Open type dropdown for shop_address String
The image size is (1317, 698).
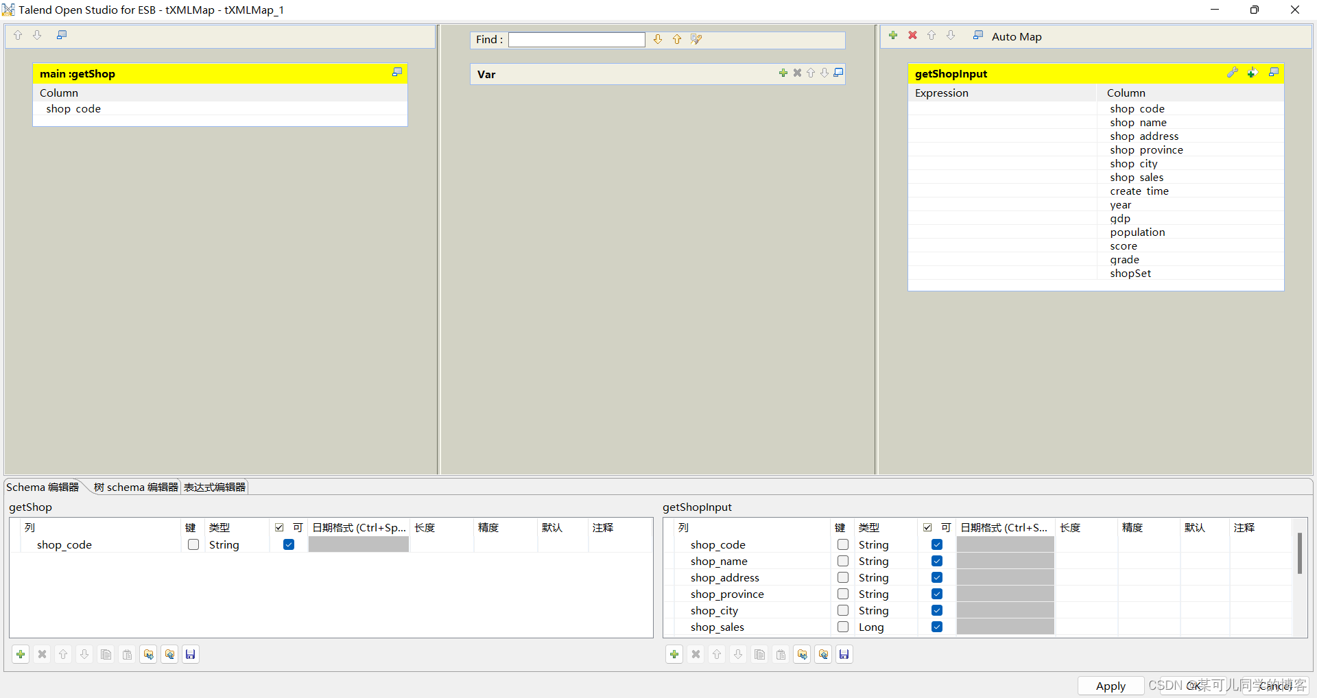coord(885,577)
